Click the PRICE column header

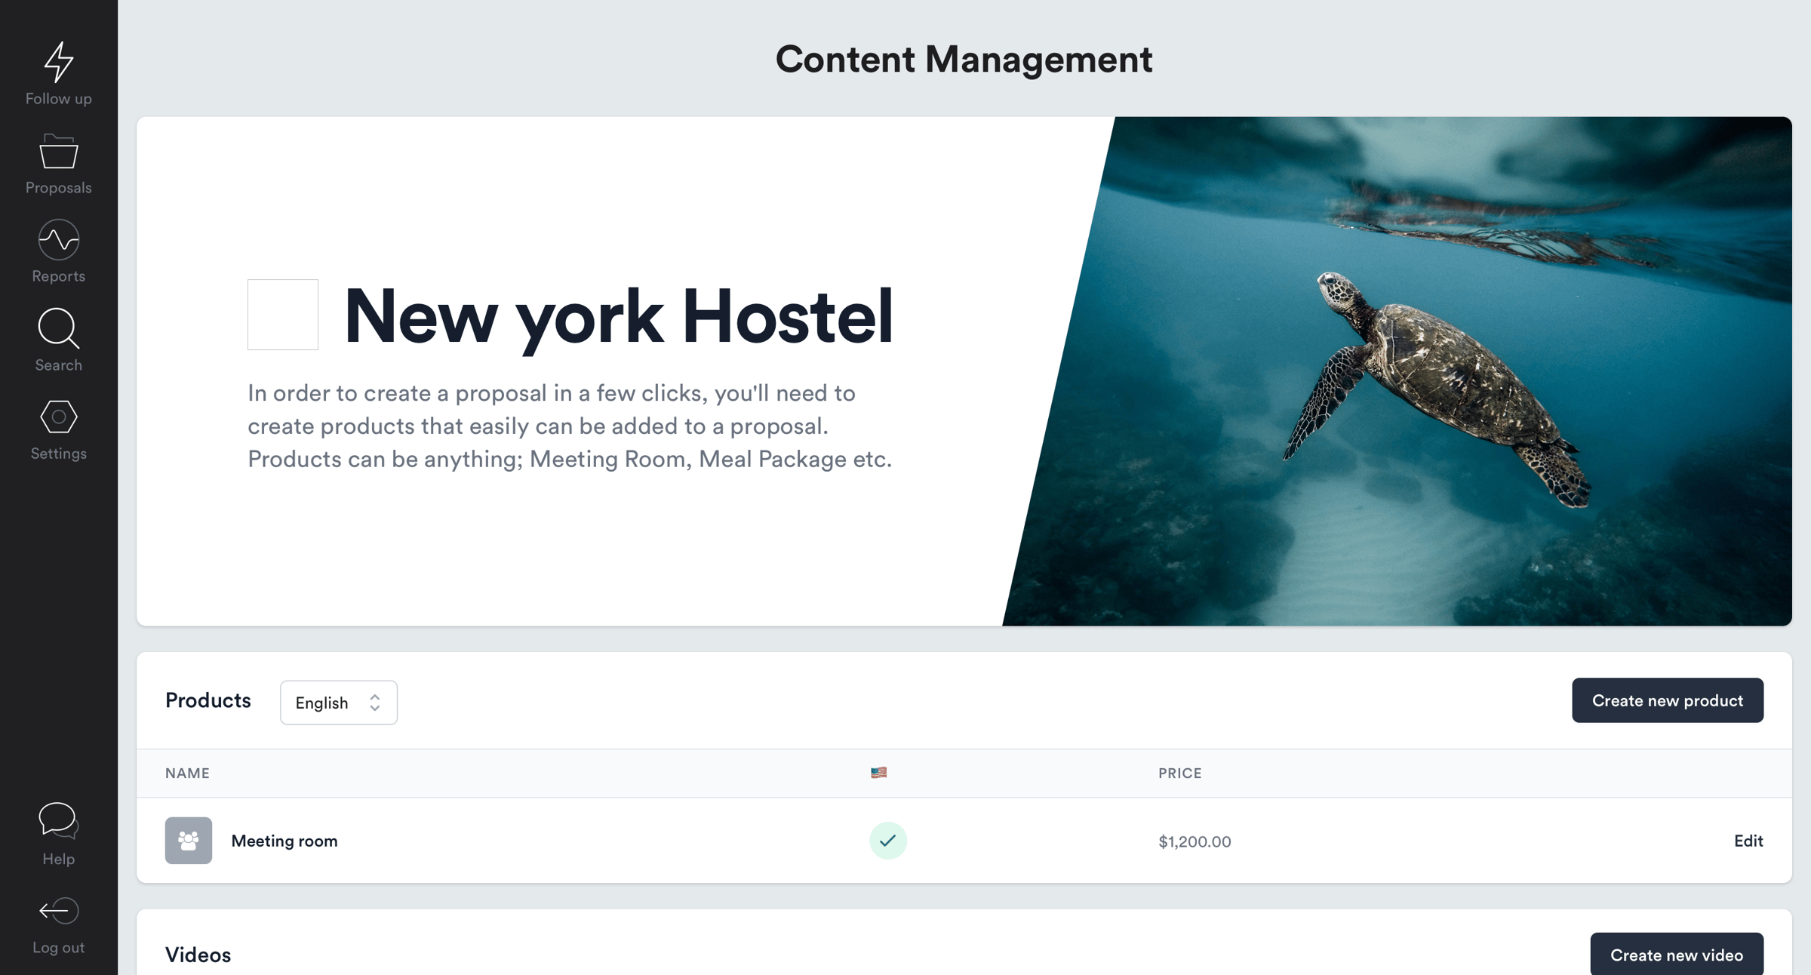pyautogui.click(x=1180, y=773)
